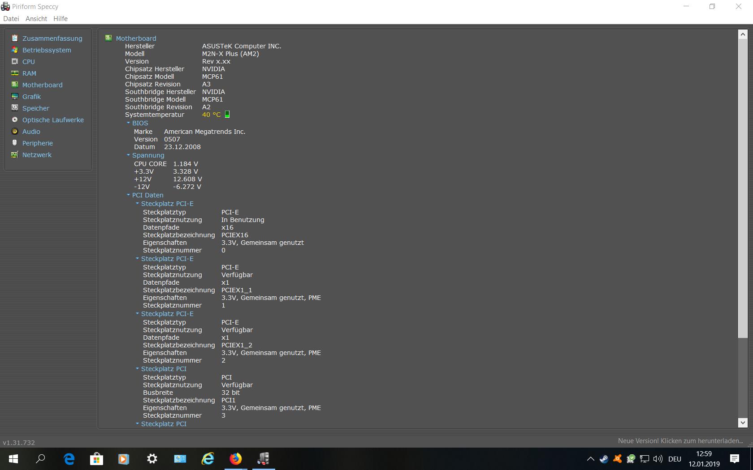Screen dimensions: 753x470
Task: Open Settings gear from taskbar
Action: click(x=152, y=459)
